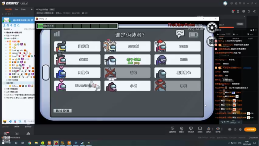Click the 修改 button beside MDY title

(52, 10)
